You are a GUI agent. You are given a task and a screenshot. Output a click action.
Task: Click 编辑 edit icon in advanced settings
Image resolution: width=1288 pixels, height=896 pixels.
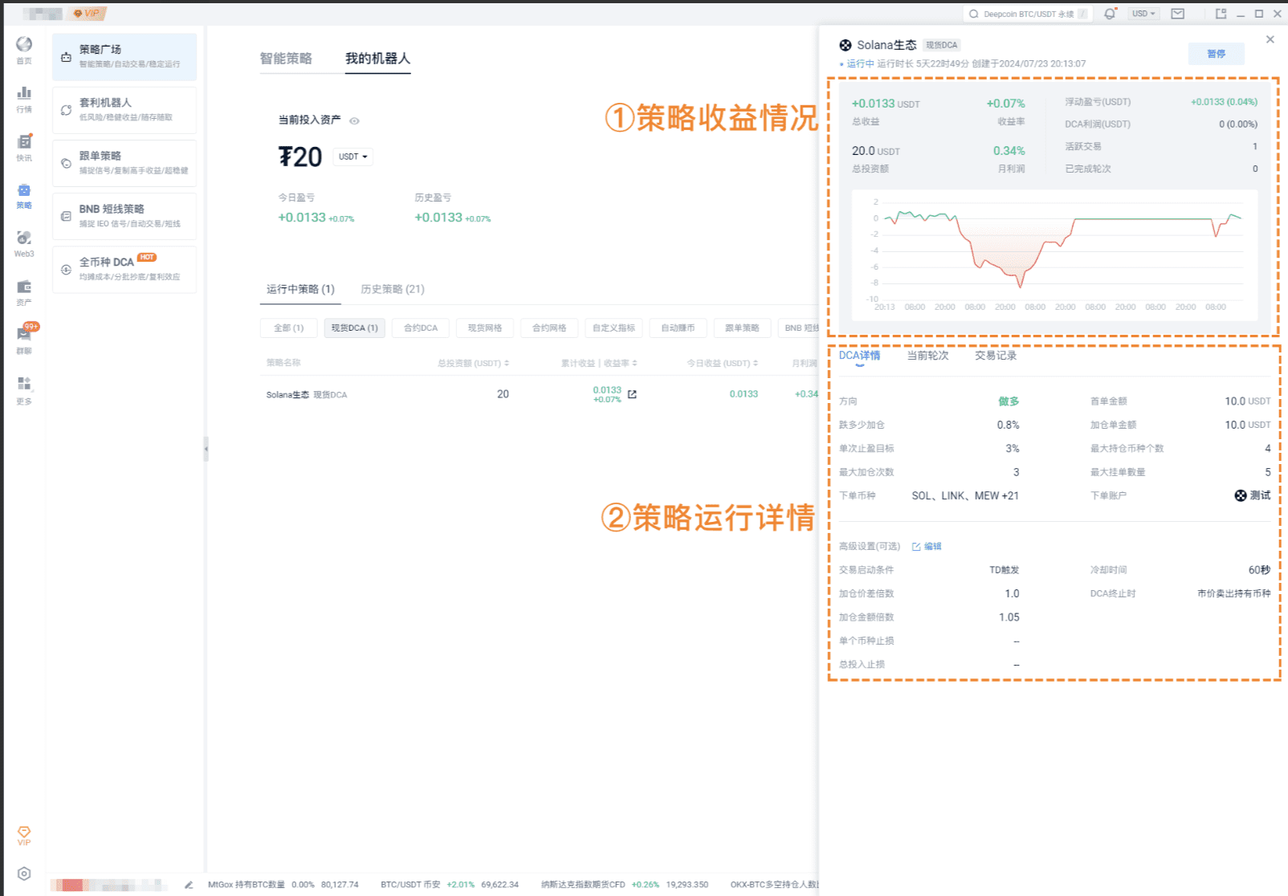pyautogui.click(x=916, y=547)
